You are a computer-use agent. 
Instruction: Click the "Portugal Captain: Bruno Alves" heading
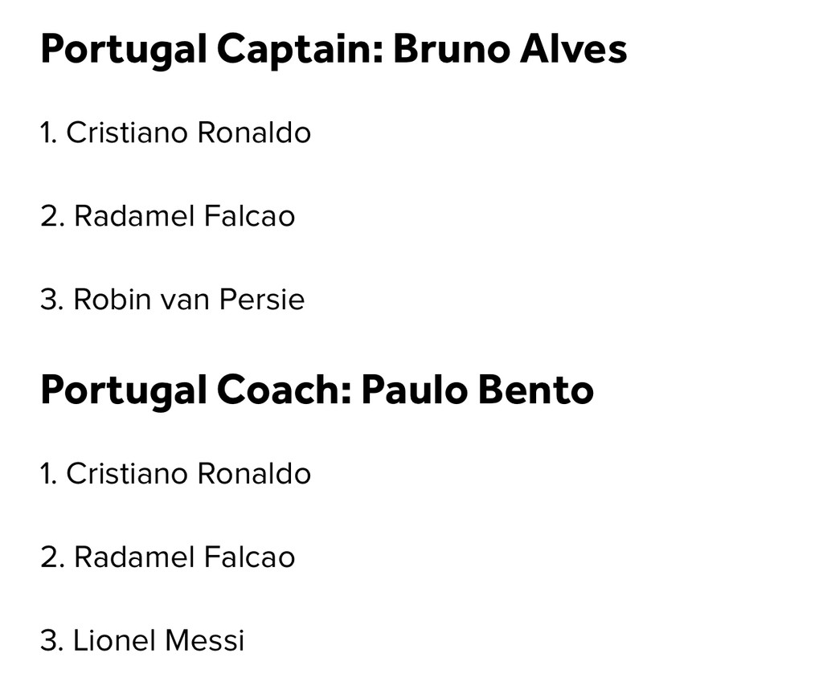[x=333, y=50]
